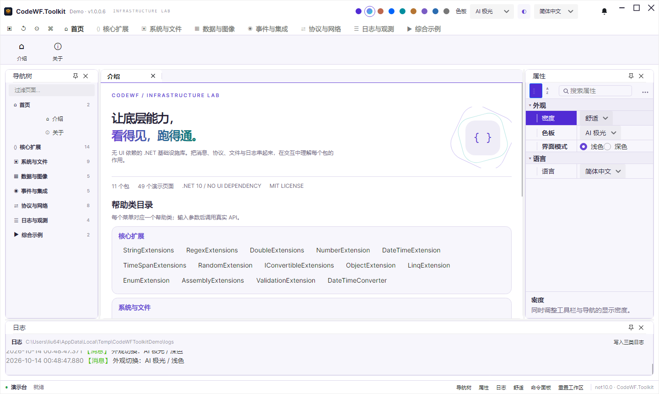Pick the teal color swatch
659x394 pixels.
click(x=402, y=11)
